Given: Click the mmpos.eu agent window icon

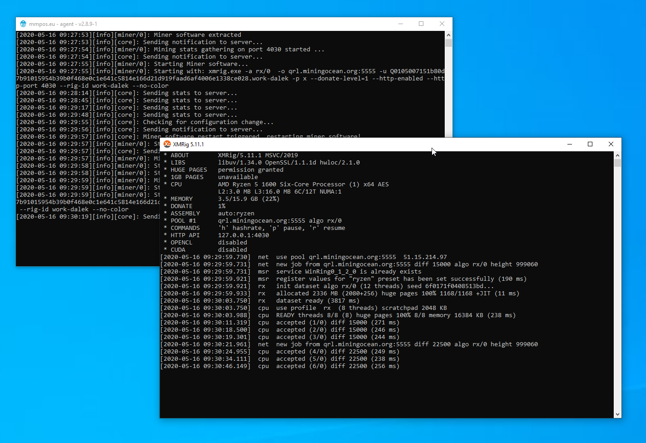Looking at the screenshot, I should click(23, 24).
